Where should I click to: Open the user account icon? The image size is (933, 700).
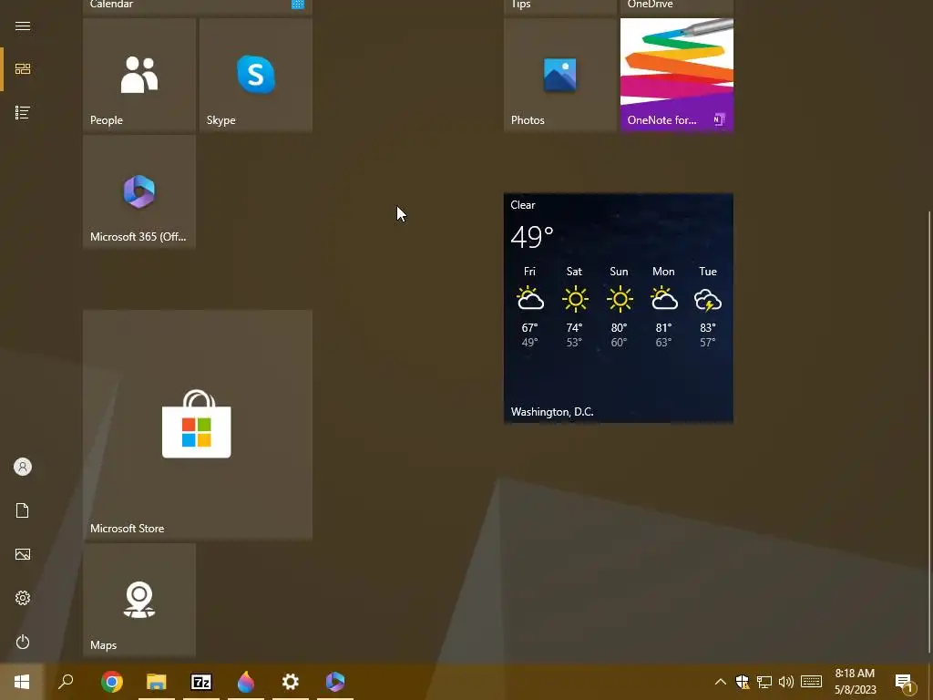23,467
